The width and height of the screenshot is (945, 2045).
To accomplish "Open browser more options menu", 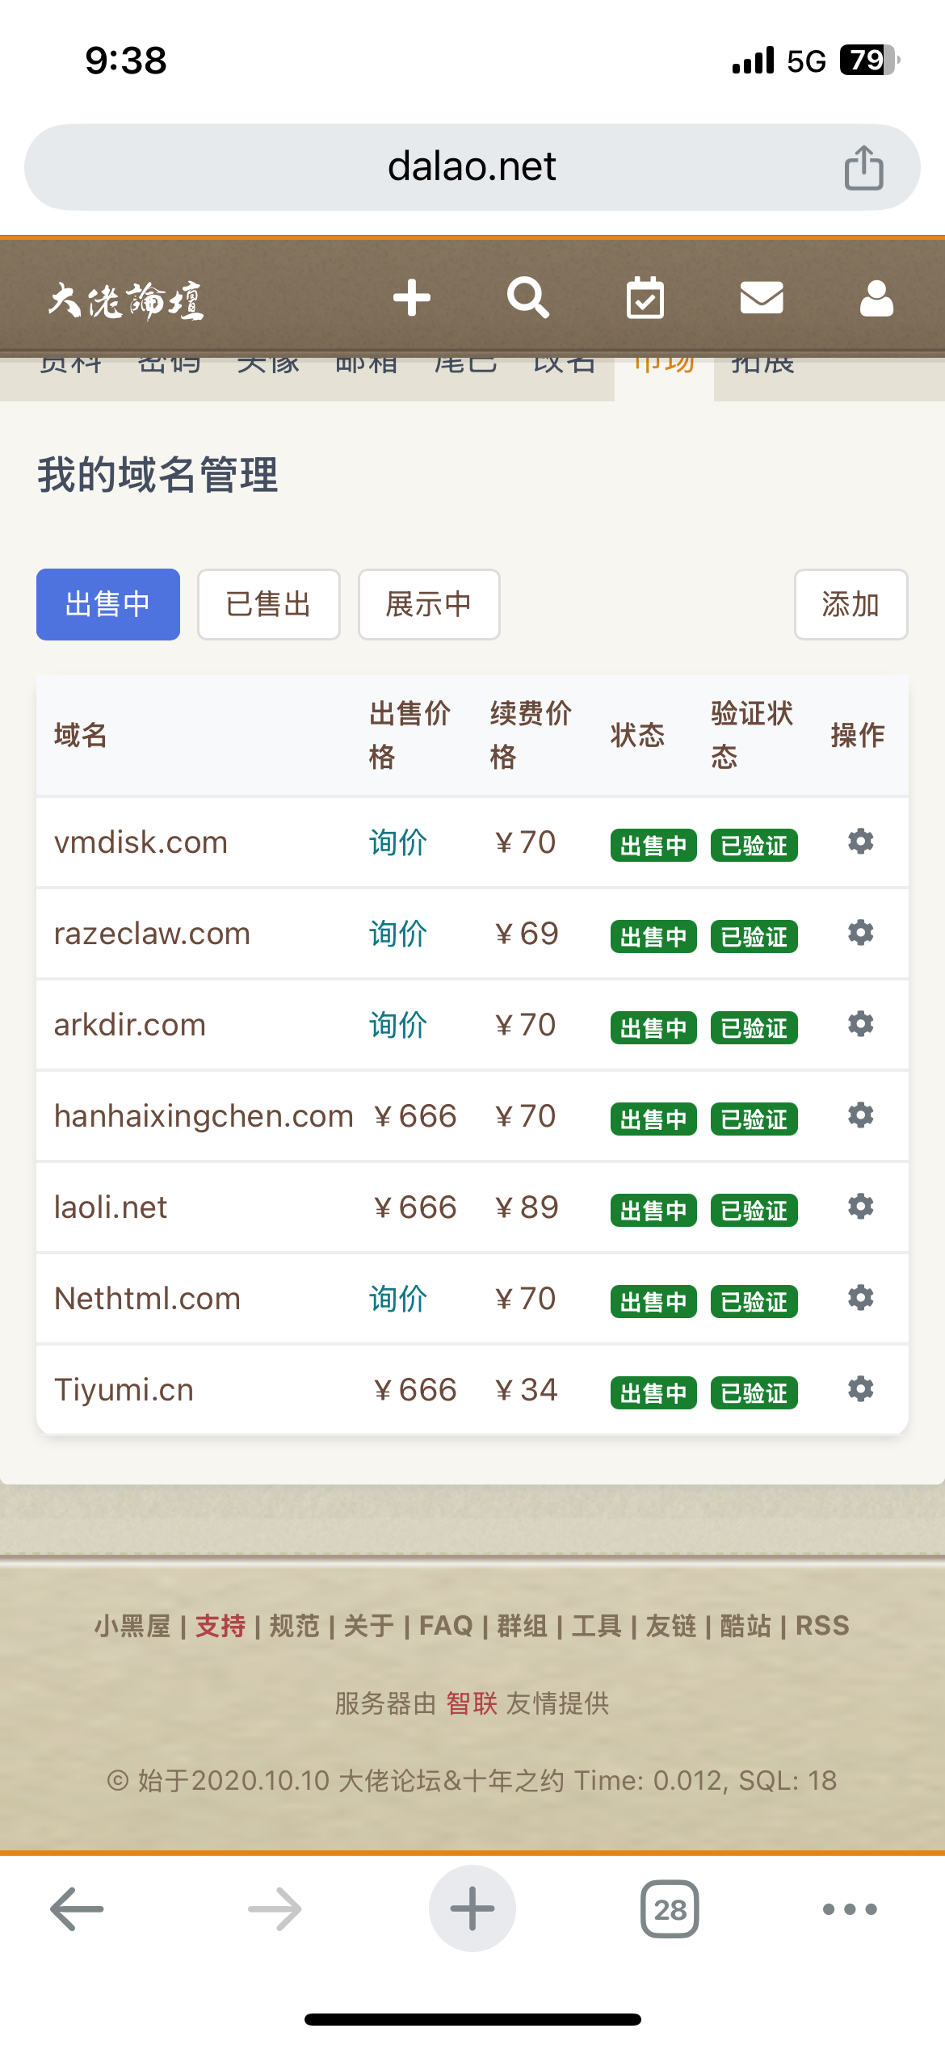I will pyautogui.click(x=850, y=1909).
